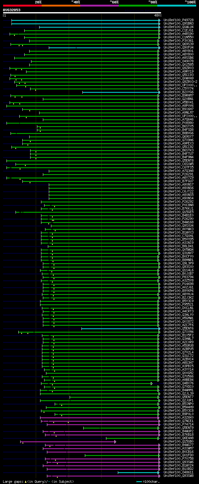
Task: Click the orange ~40% identity legend segment
Action: coord(61,6)
